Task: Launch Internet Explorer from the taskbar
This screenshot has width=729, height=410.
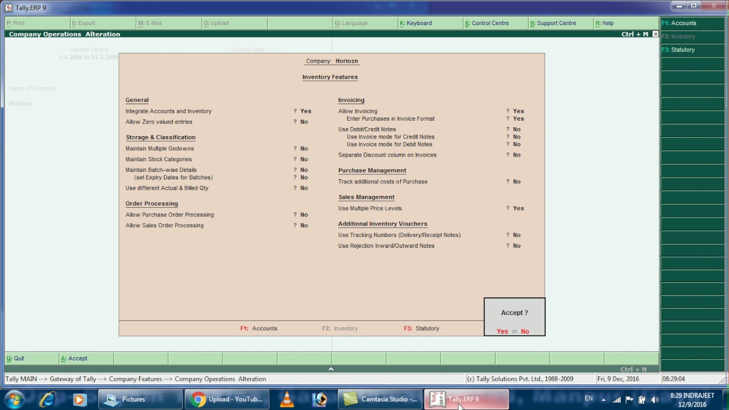Action: [47, 399]
